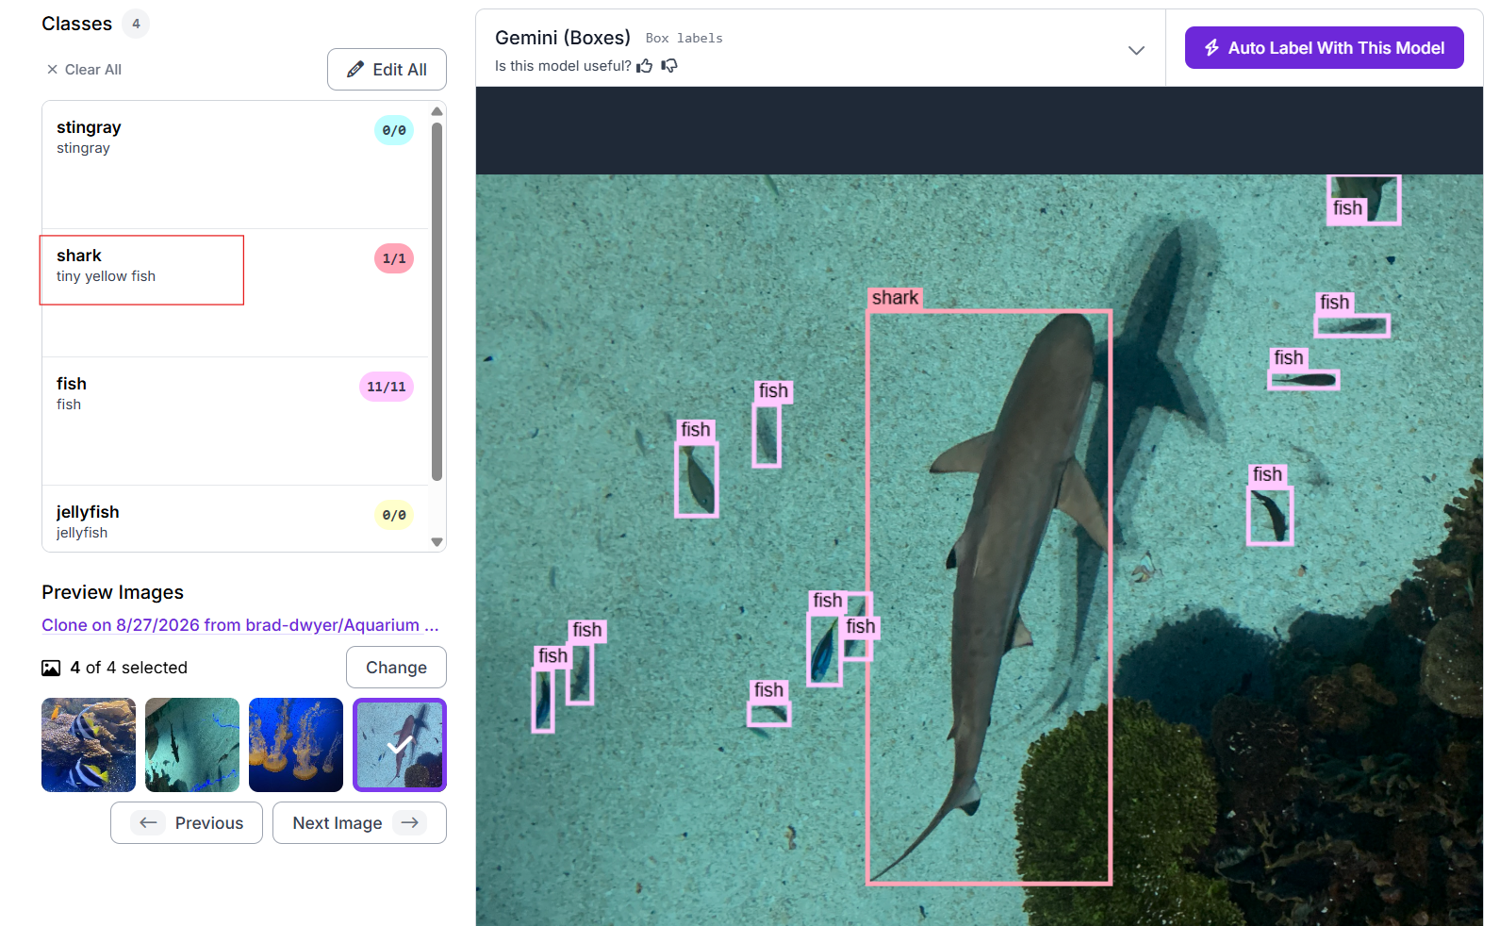Image resolution: width=1500 pixels, height=926 pixels.
Task: Click the X icon beside Clear All
Action: [52, 70]
